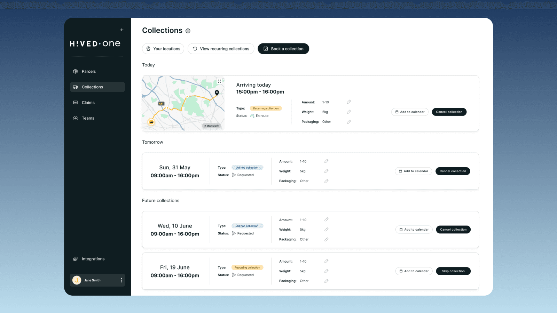
Task: Open View recurring collections
Action: [x=221, y=48]
